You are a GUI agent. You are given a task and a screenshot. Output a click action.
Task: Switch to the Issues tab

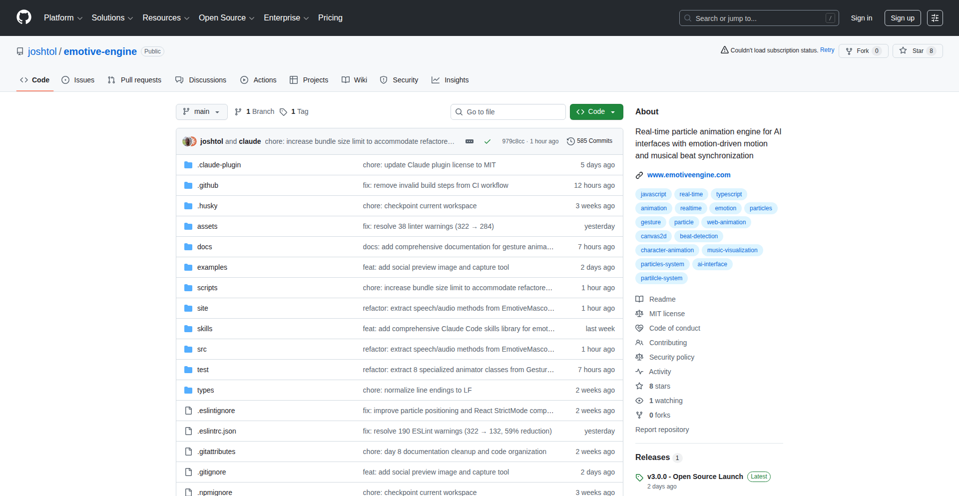78,80
